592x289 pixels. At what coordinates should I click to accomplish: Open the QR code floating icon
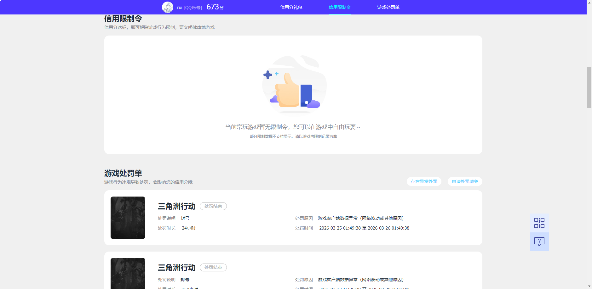click(539, 223)
